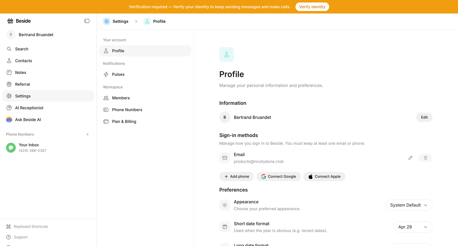458x246 pixels.
Task: Click the Plan & Billing card icon
Action: tap(106, 121)
